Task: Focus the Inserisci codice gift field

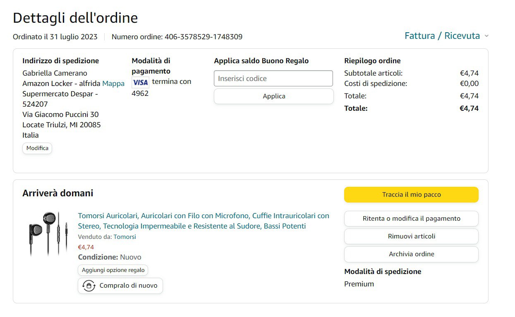Action: (x=273, y=79)
